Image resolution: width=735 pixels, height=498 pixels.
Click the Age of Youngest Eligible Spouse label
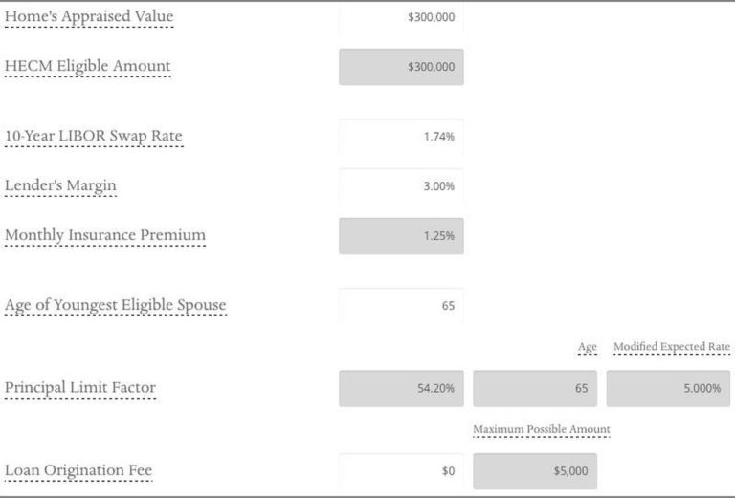(x=115, y=306)
